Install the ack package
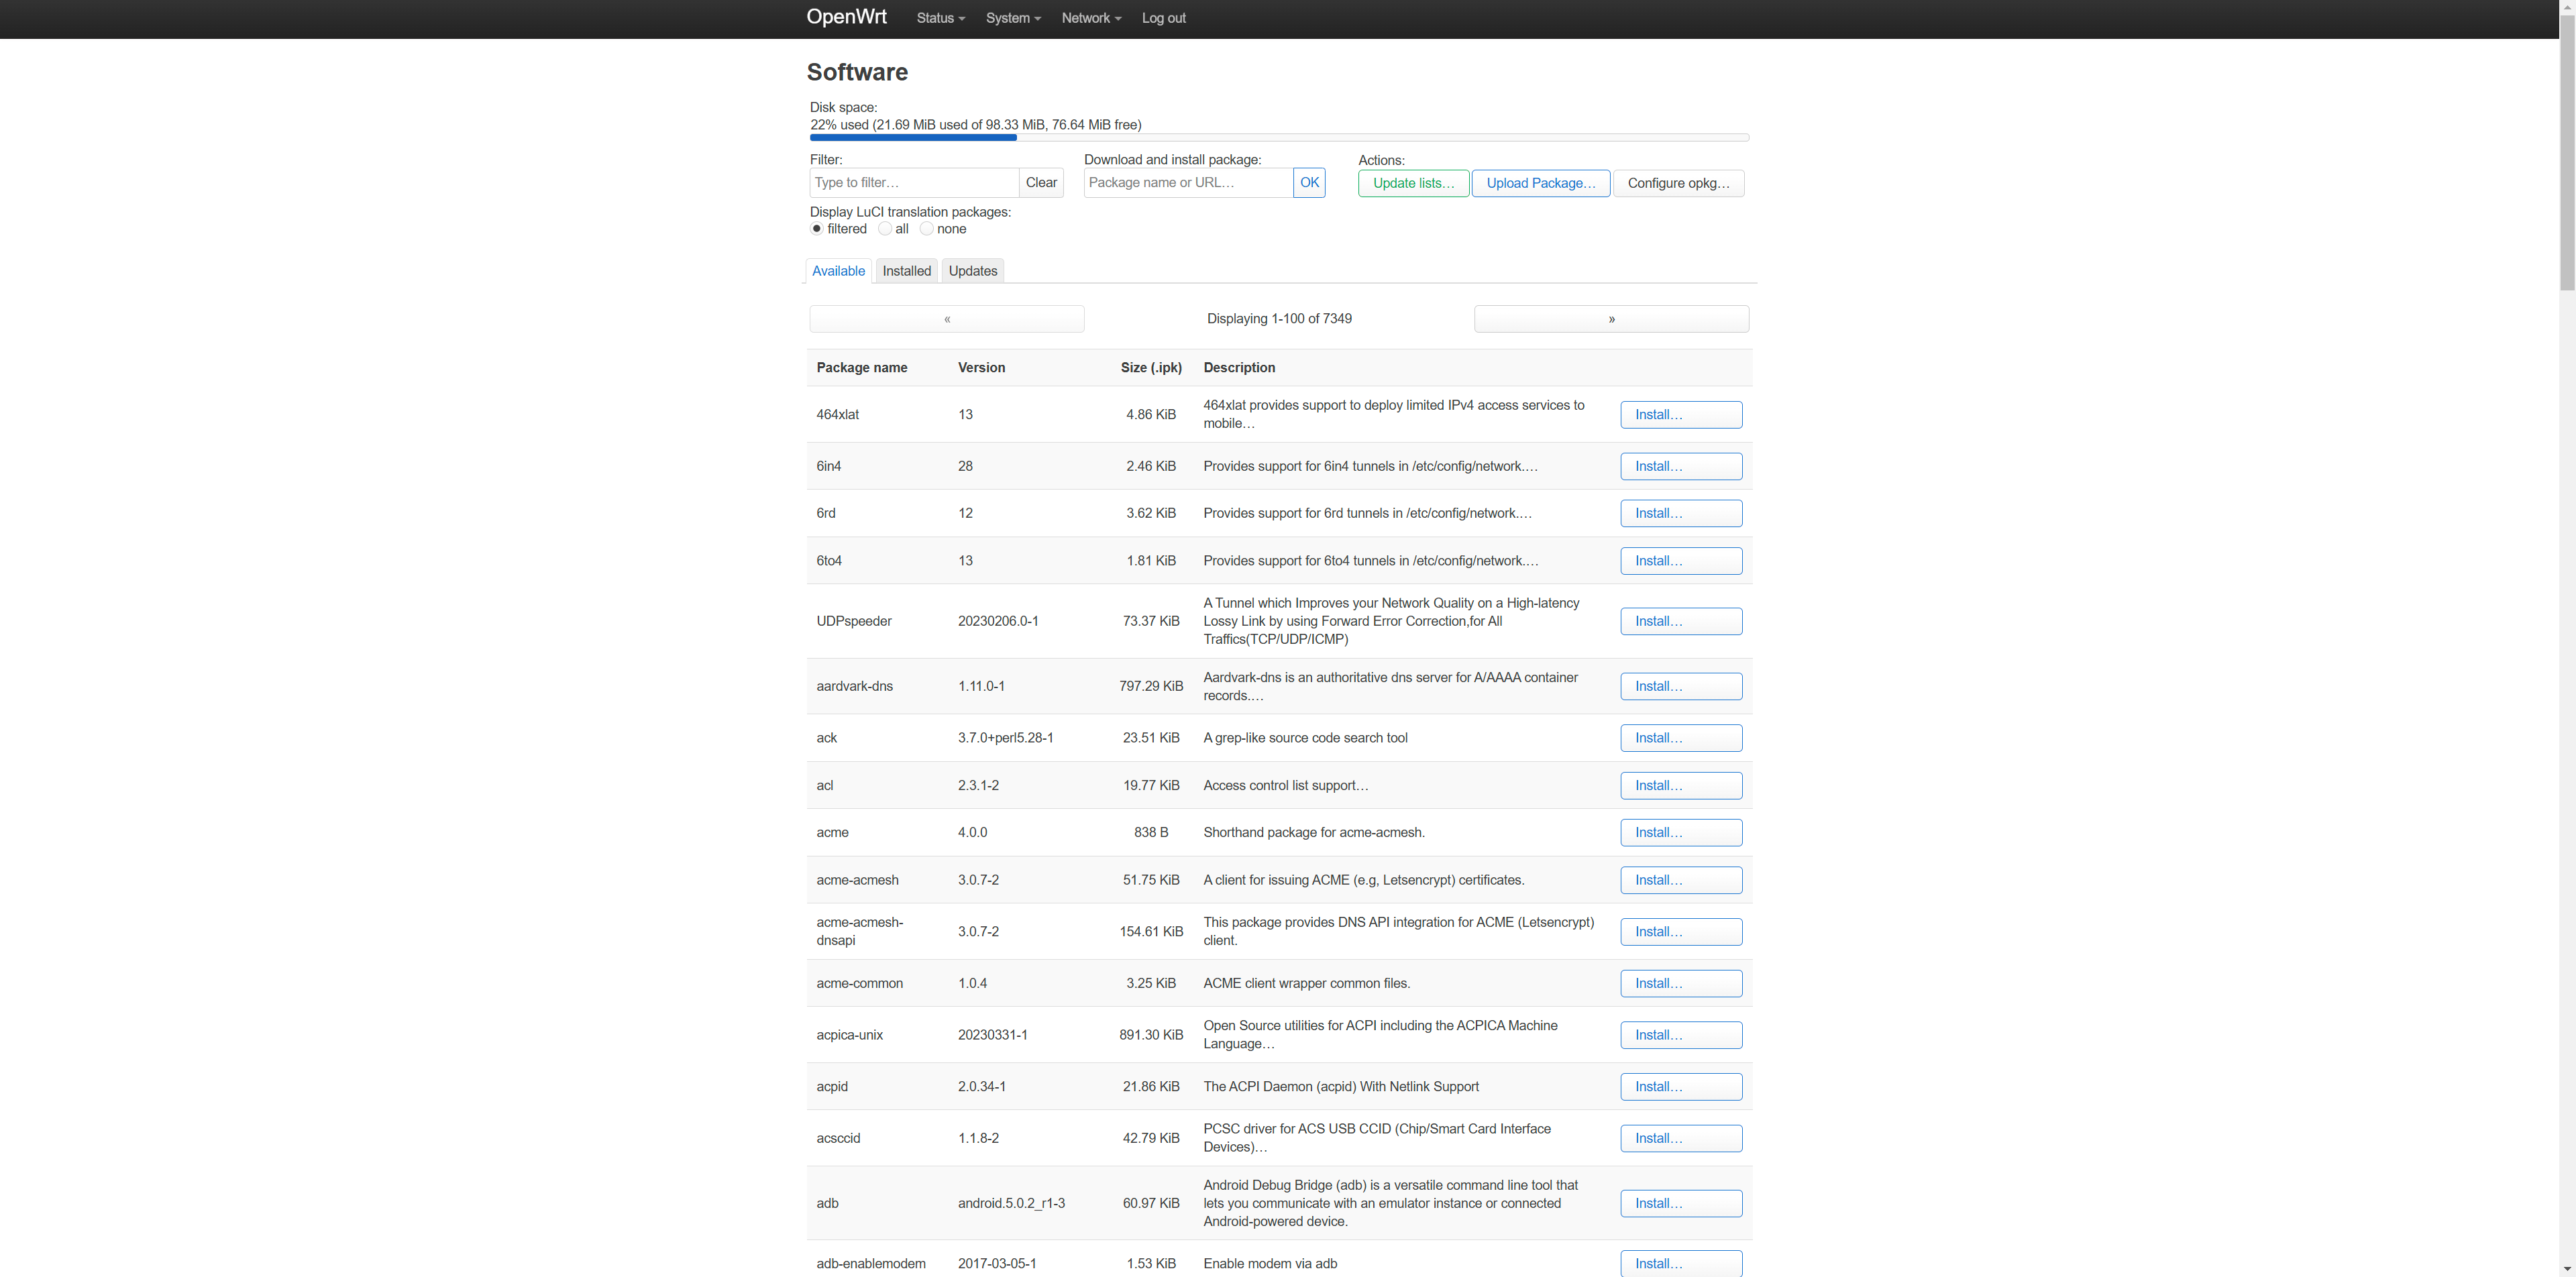The height and width of the screenshot is (1277, 2576). (1681, 738)
